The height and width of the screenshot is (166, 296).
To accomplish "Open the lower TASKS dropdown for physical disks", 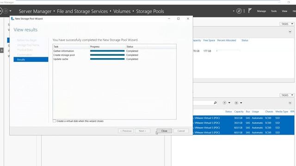I will (x=287, y=95).
